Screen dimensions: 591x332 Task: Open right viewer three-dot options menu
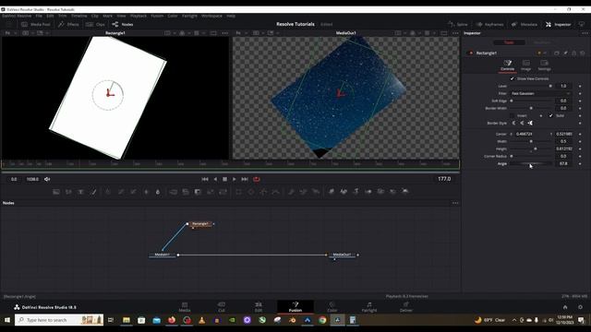(455, 33)
